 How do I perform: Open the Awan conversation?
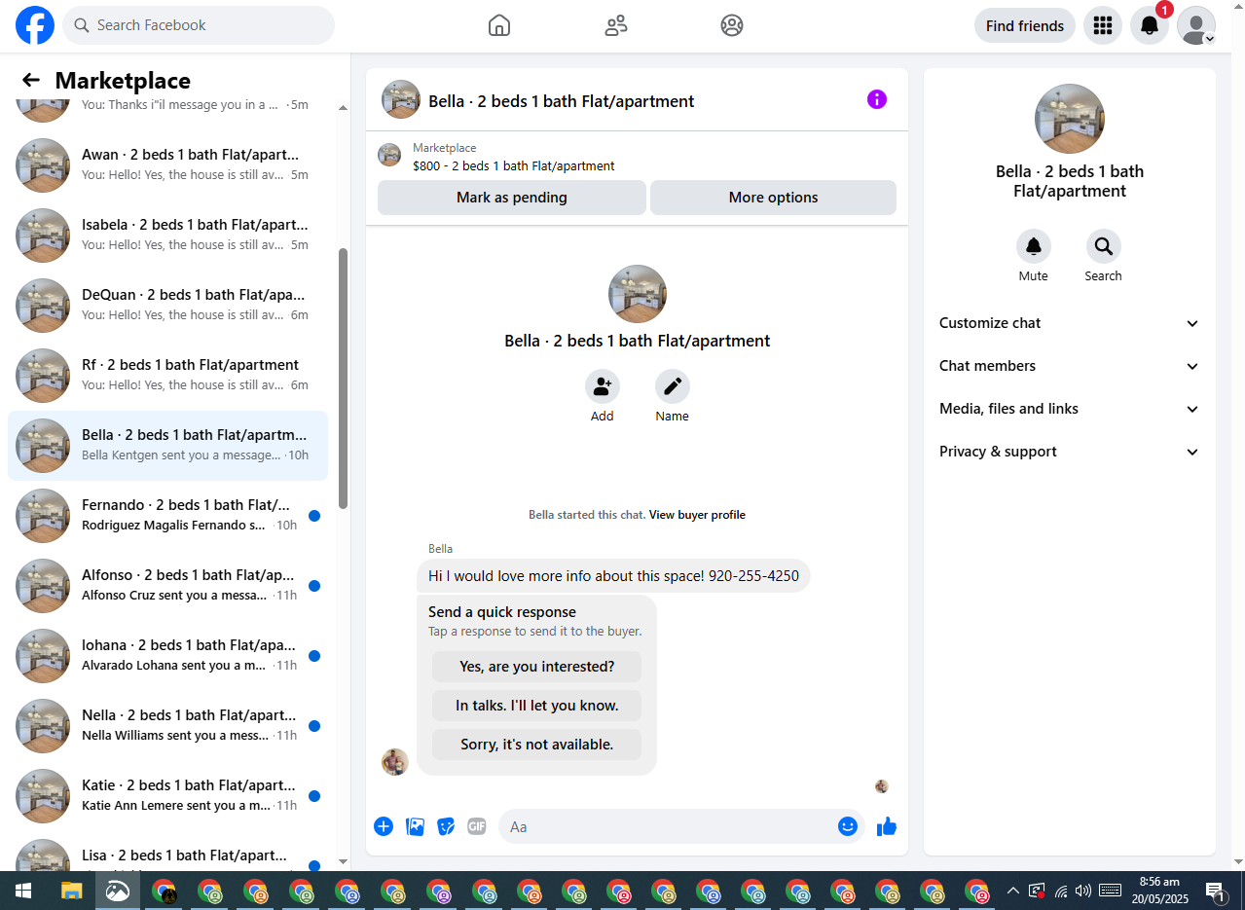167,165
